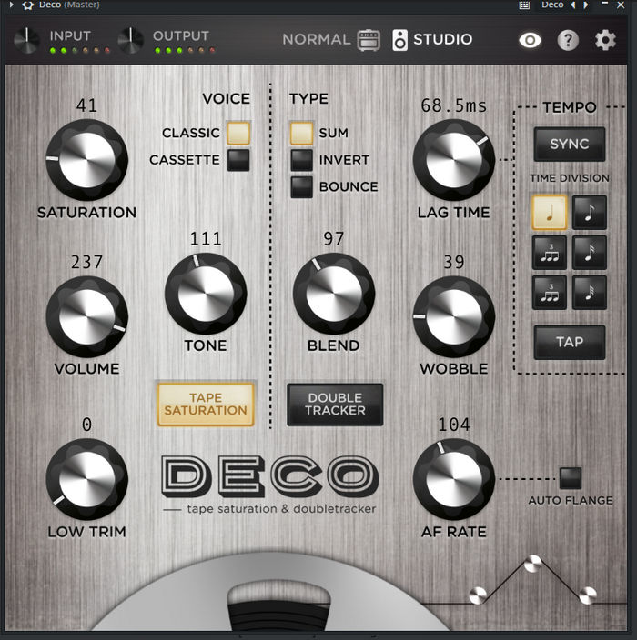The image size is (637, 640).
Task: Click the WOBBLE knob
Action: [x=453, y=316]
